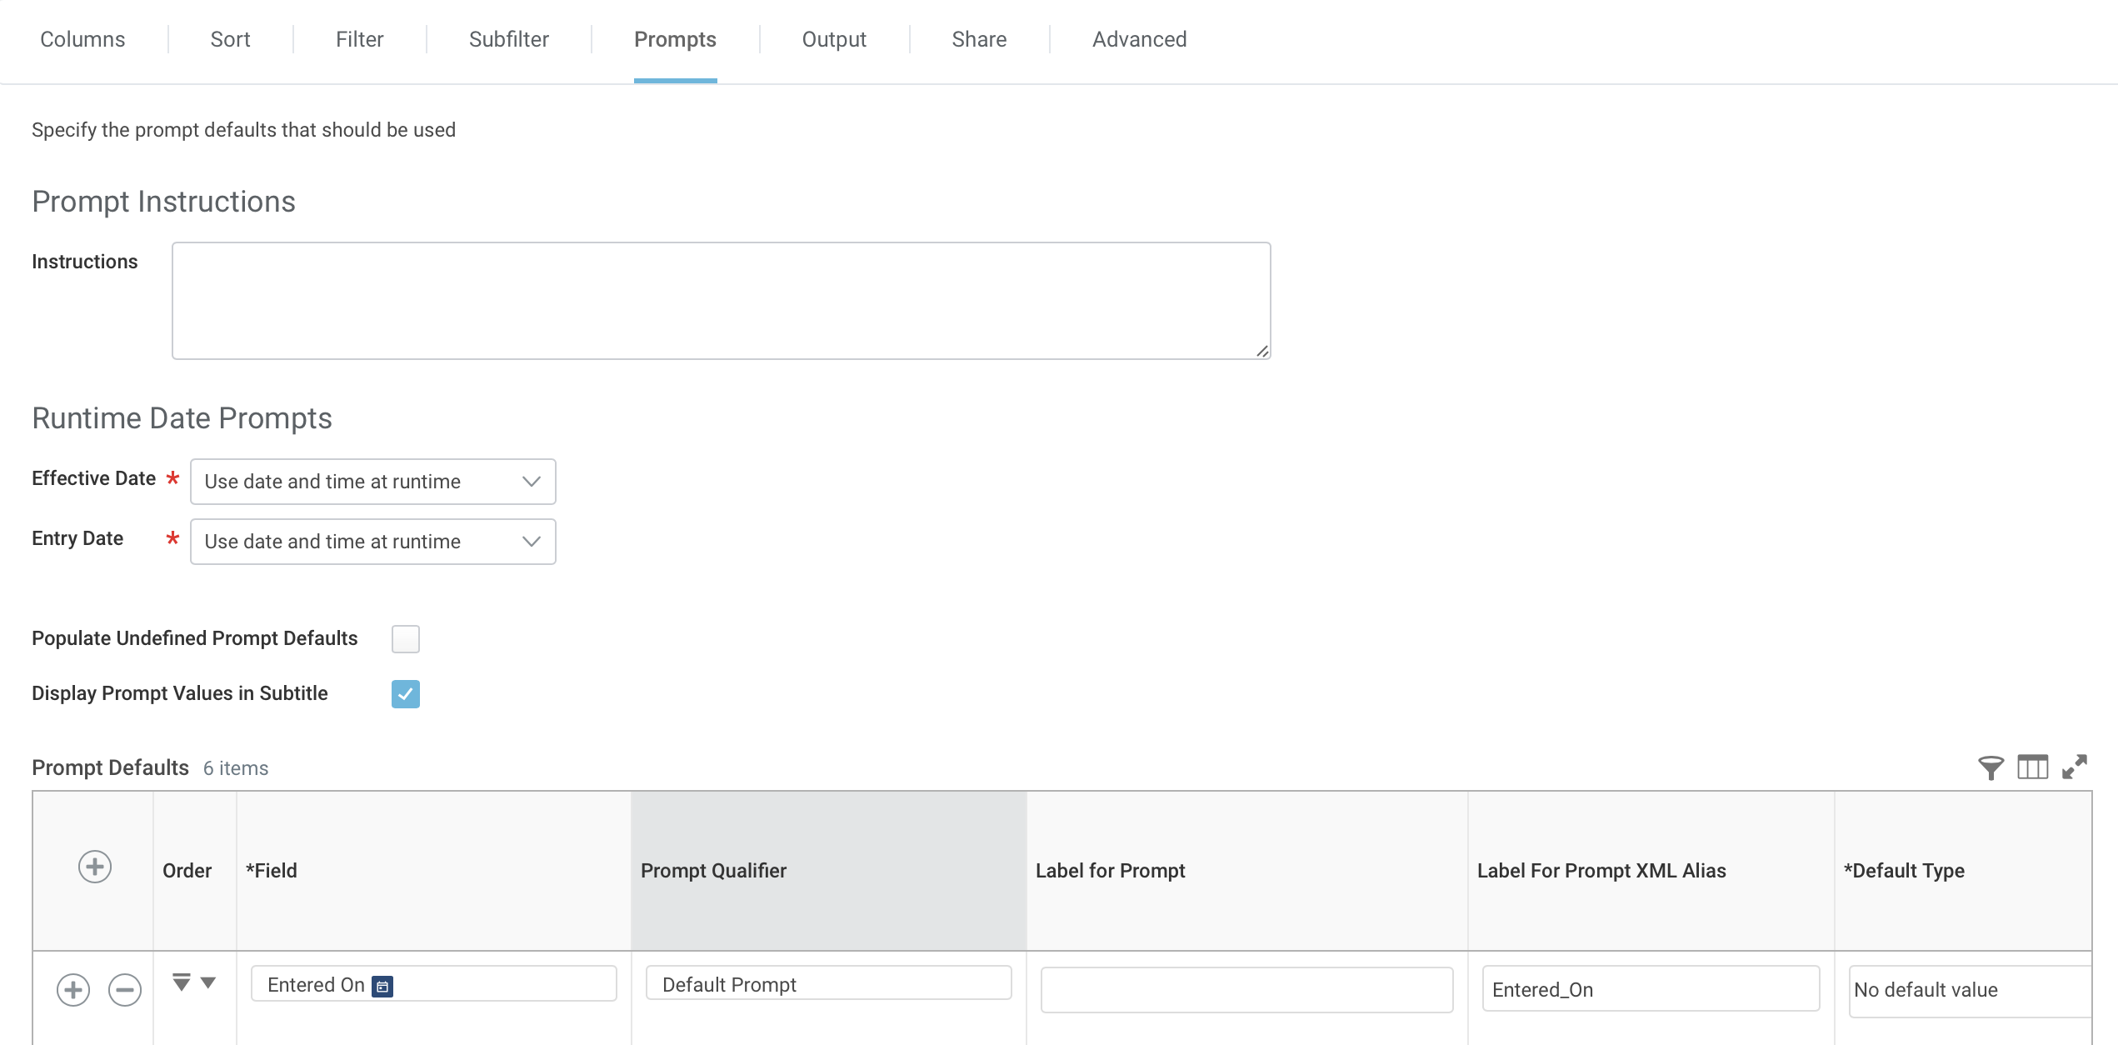
Task: Switch to the Columns tab
Action: [82, 39]
